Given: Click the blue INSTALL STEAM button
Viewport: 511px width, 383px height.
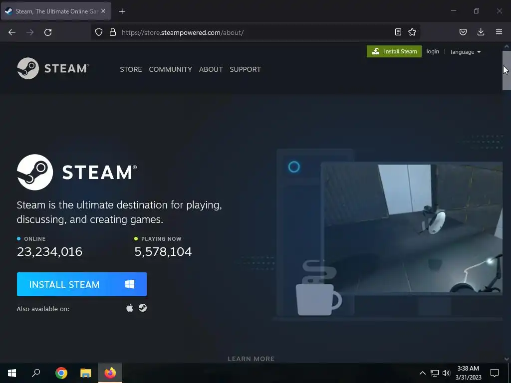Looking at the screenshot, I should (x=82, y=284).
